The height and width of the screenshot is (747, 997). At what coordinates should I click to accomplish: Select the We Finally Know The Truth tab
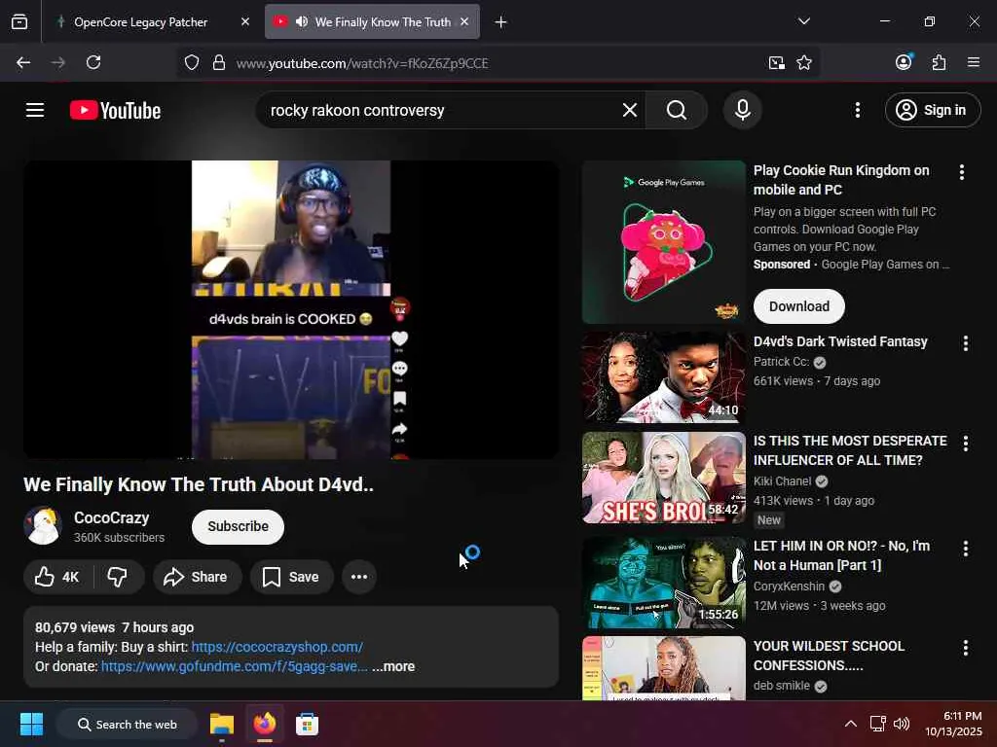pyautogui.click(x=383, y=21)
